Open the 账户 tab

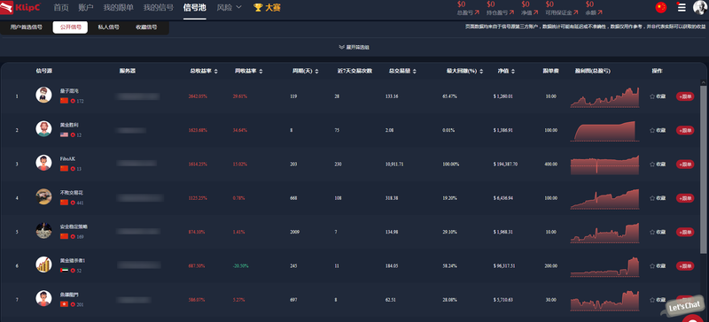(86, 7)
